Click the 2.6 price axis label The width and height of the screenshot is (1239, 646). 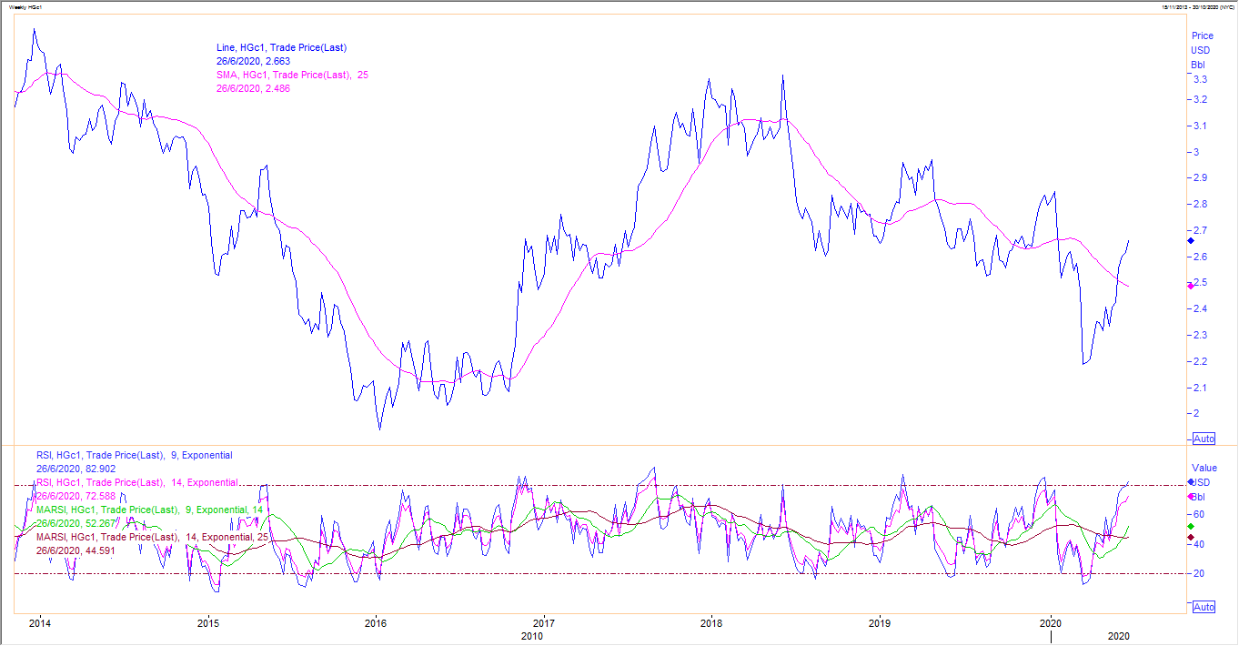click(x=1200, y=257)
